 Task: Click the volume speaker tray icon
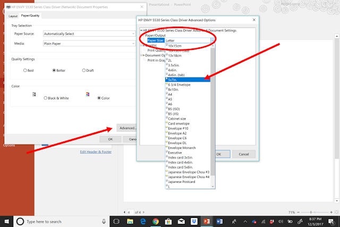[281, 222]
